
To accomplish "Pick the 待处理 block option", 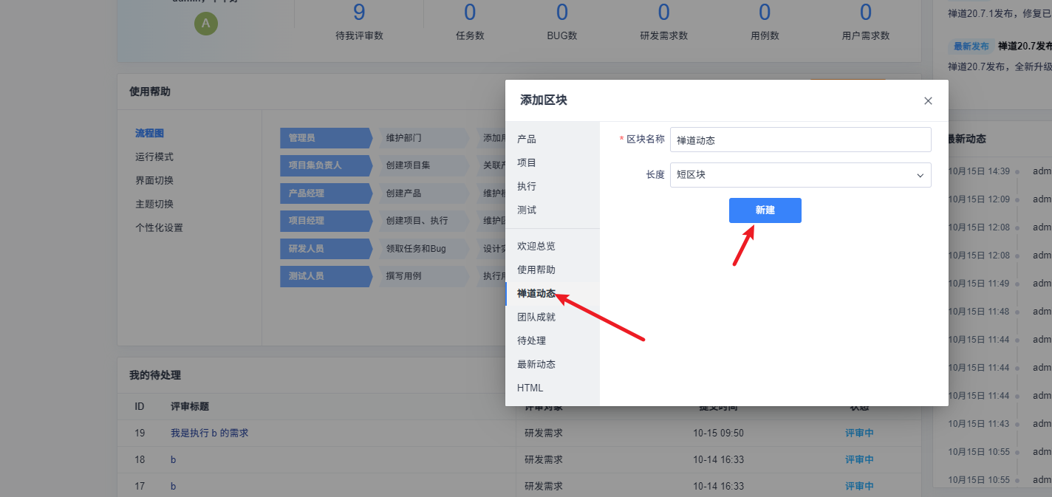I will pyautogui.click(x=531, y=340).
